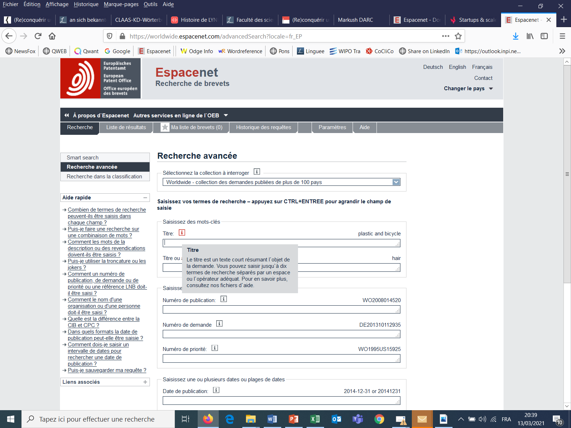The image size is (571, 428).
Task: Click info icon beside Numéro de priorité
Action: click(214, 348)
